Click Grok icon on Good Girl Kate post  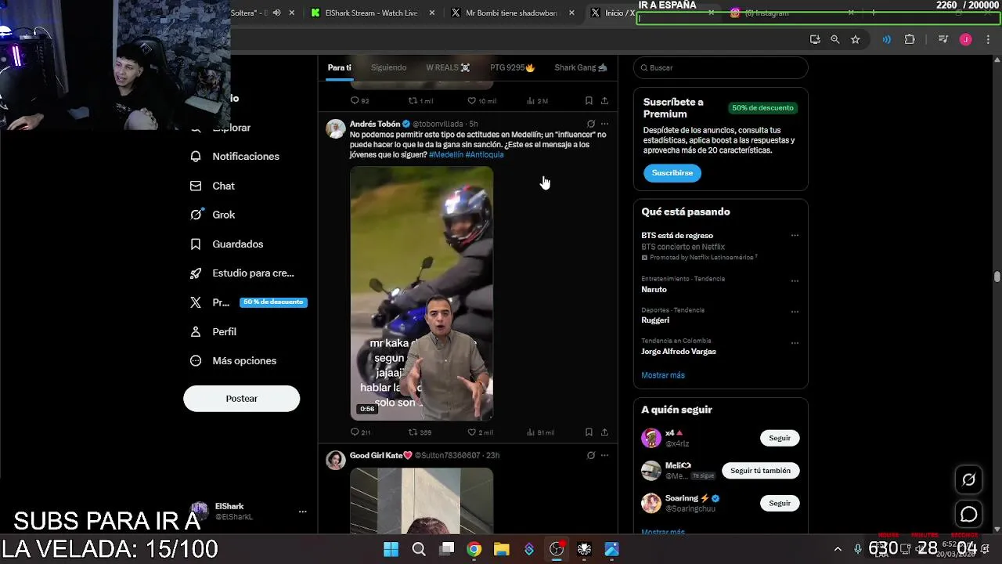591,455
